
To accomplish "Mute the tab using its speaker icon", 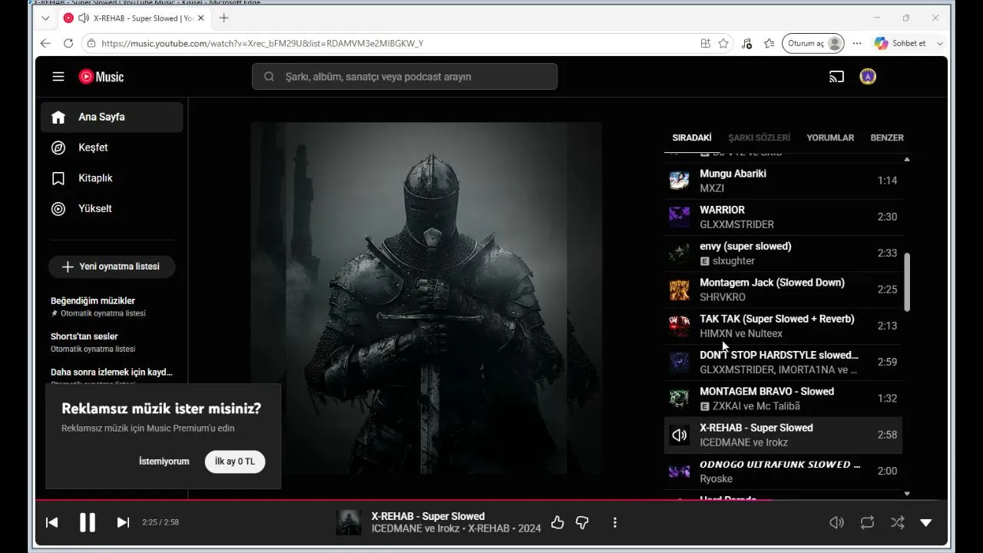I will pos(84,18).
